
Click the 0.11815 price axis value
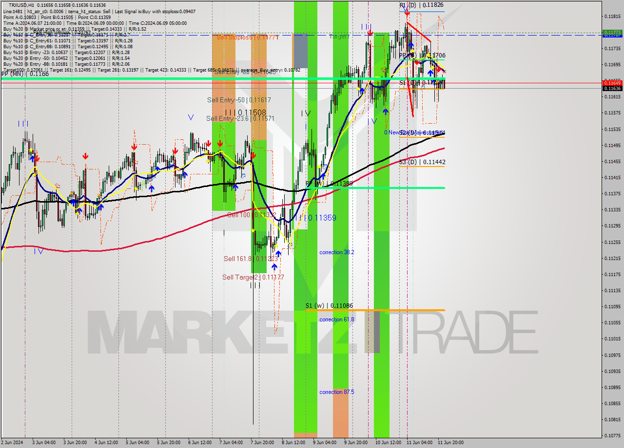pyautogui.click(x=612, y=16)
